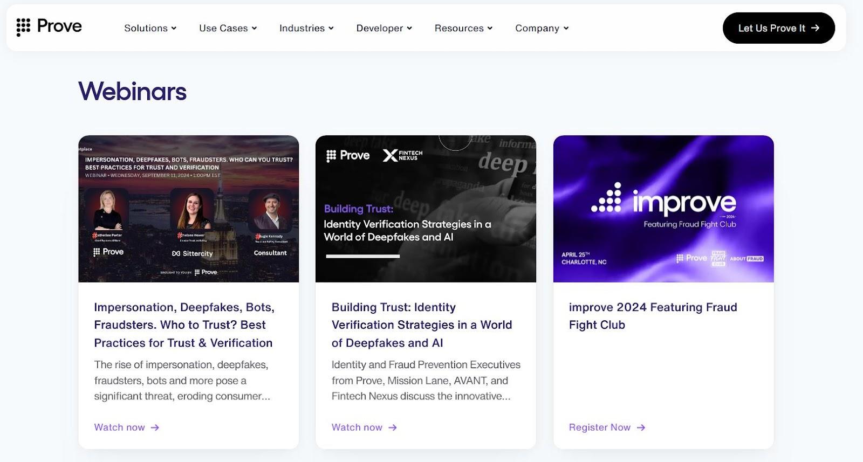The image size is (863, 462).
Task: Open the Company menu
Action: click(x=542, y=28)
